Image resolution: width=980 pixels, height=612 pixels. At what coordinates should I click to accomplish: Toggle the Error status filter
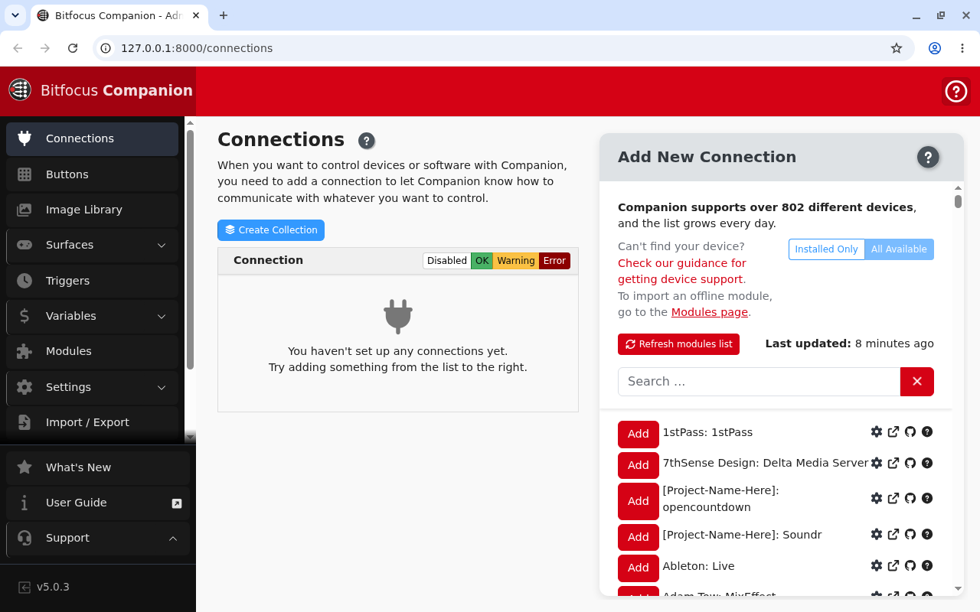click(554, 261)
